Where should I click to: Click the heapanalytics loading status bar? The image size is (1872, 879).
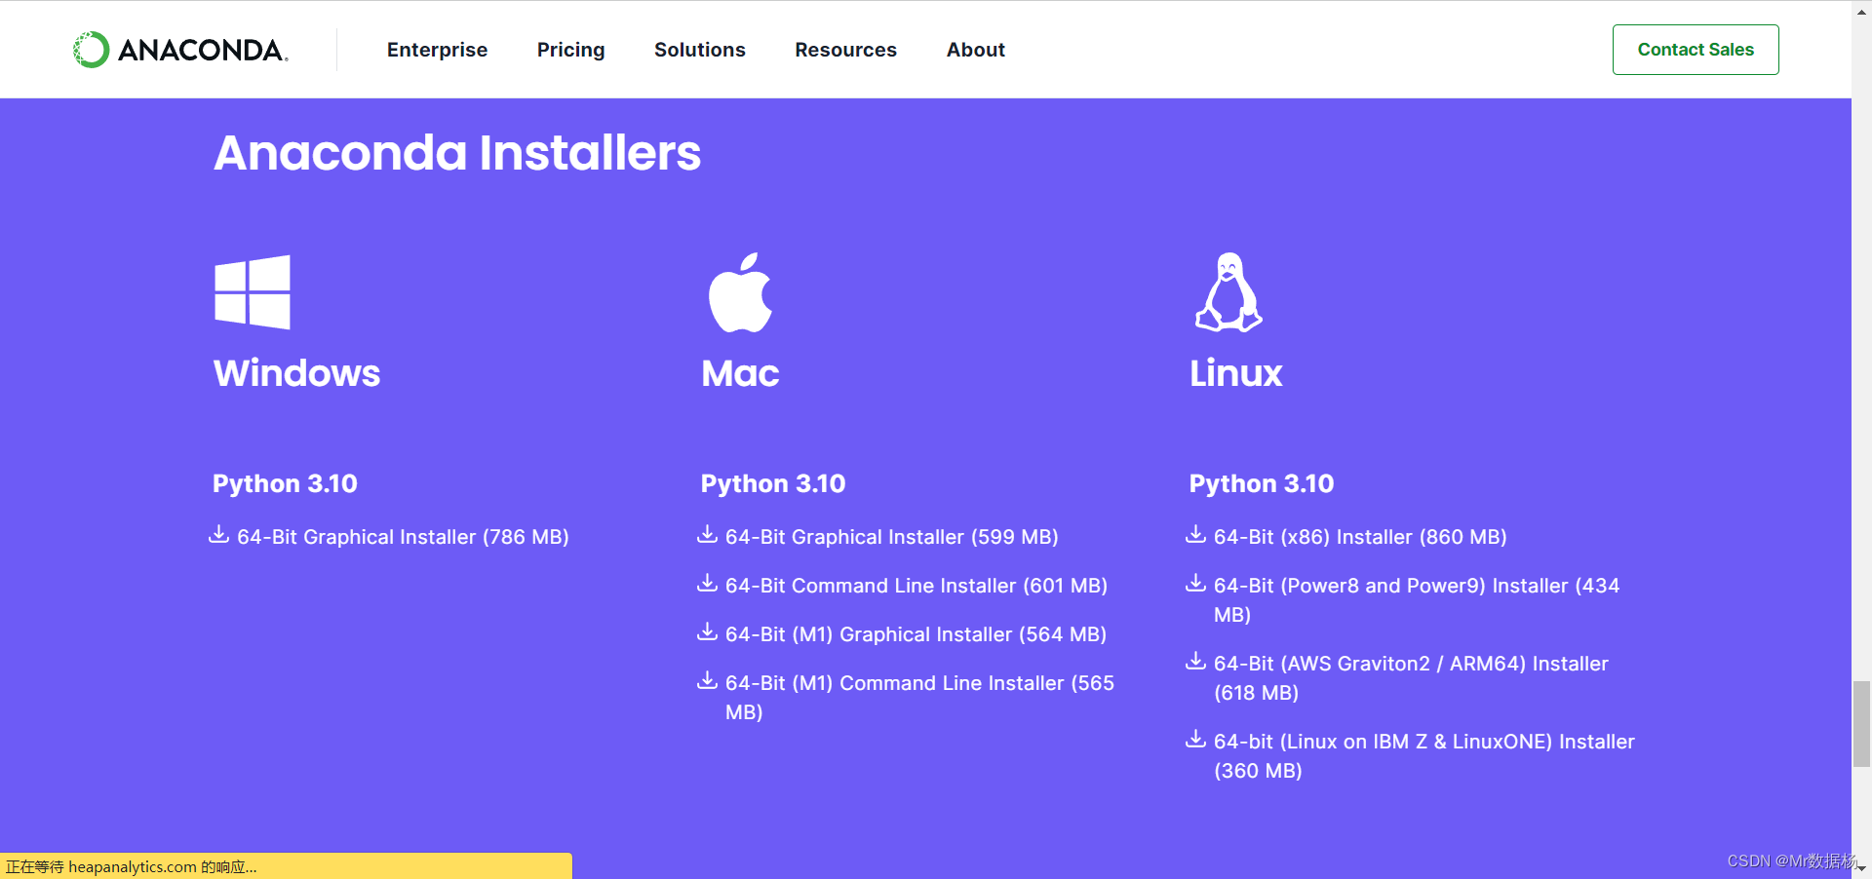coord(285,866)
